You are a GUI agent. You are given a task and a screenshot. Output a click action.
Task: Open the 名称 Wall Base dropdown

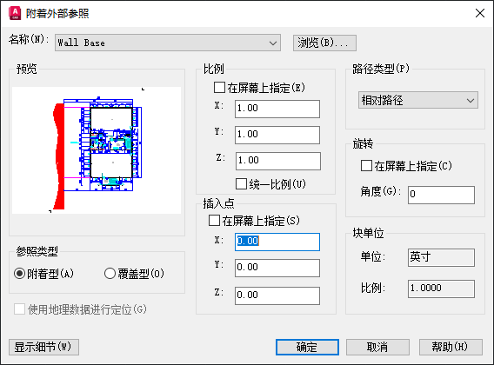(x=168, y=43)
